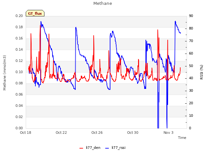Click the Methane chart title
The width and height of the screenshot is (206, 154).
[x=103, y=4]
